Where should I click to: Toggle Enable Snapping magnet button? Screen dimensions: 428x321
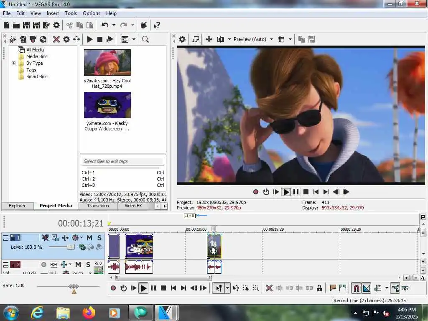coord(356,288)
